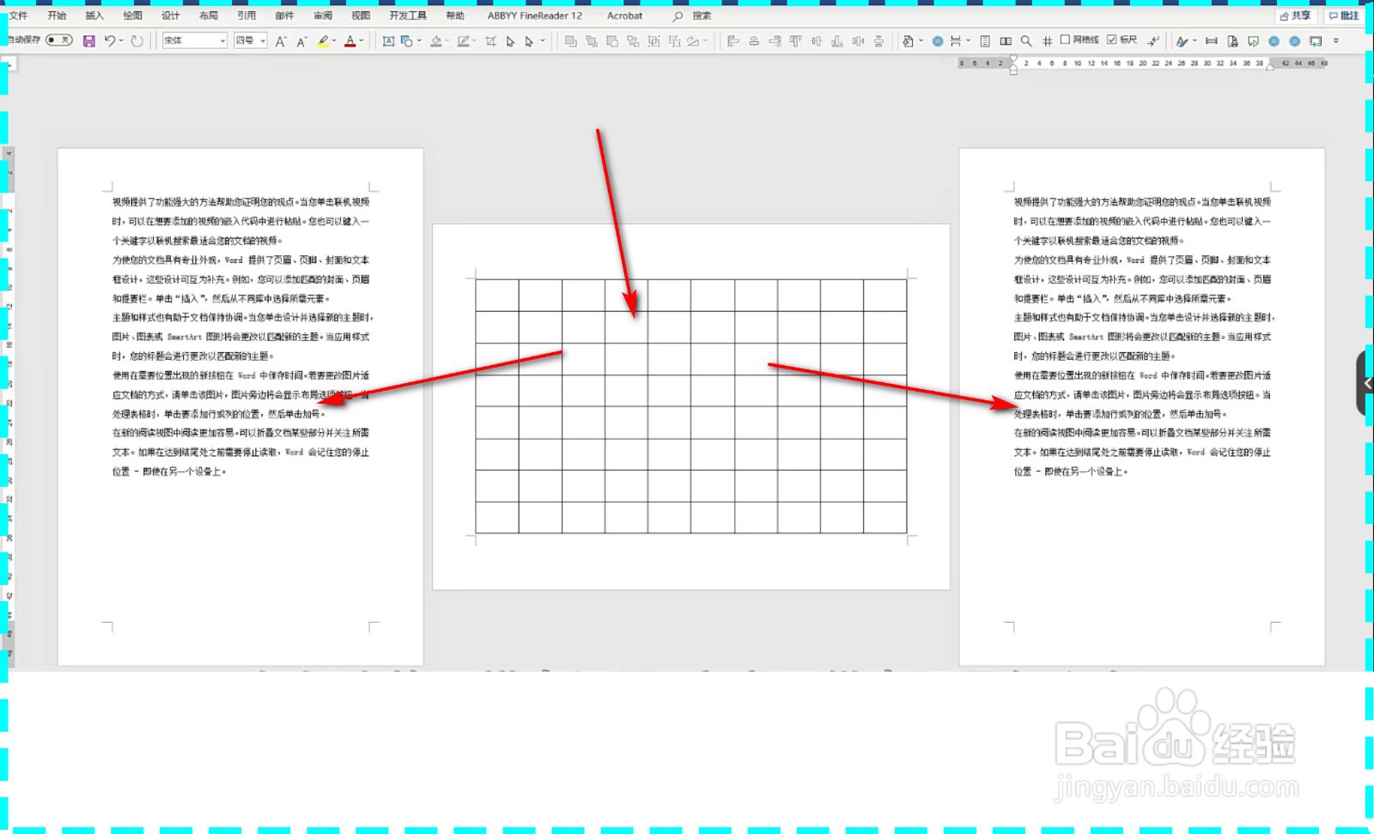The height and width of the screenshot is (834, 1374).
Task: Click the align center objects icon
Action: coord(754,40)
